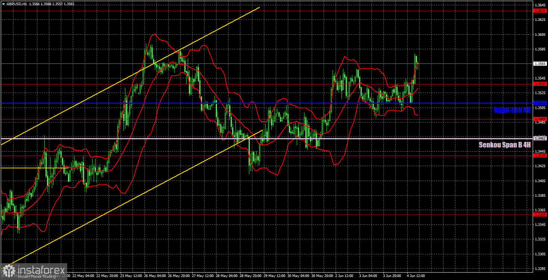This screenshot has height=280, width=548.
Task: Click the blue Kijun-sen price tag 1.3511
Action: (540, 103)
